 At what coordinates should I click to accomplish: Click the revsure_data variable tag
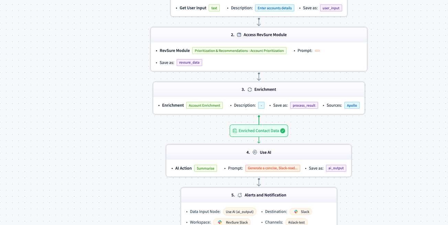tap(189, 63)
